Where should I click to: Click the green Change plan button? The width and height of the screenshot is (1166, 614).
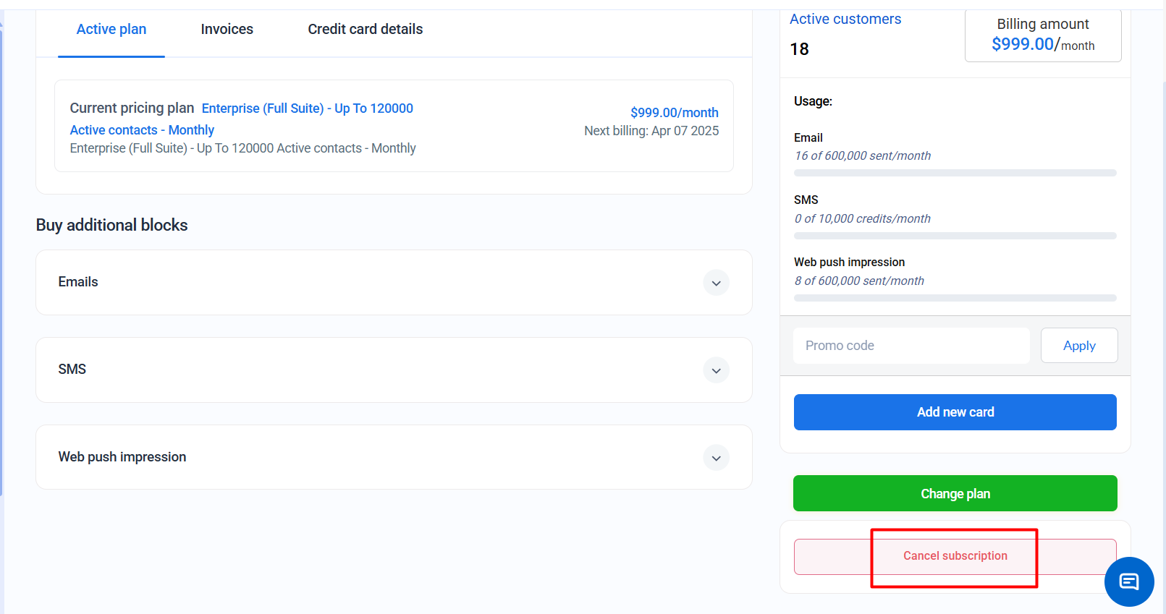[955, 493]
